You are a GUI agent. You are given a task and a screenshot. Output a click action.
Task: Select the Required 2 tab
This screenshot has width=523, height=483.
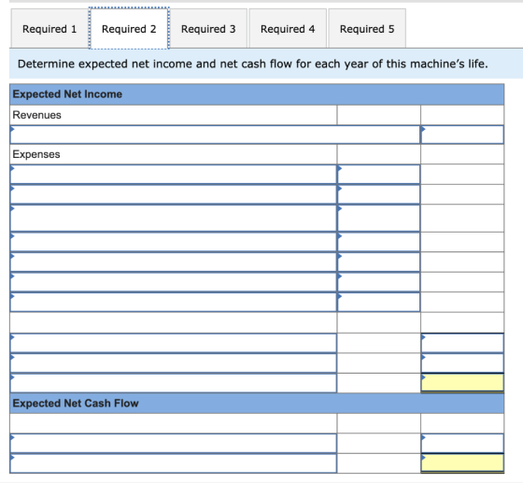click(129, 29)
